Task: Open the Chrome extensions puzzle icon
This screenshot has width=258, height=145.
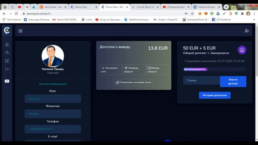Action: click(242, 14)
